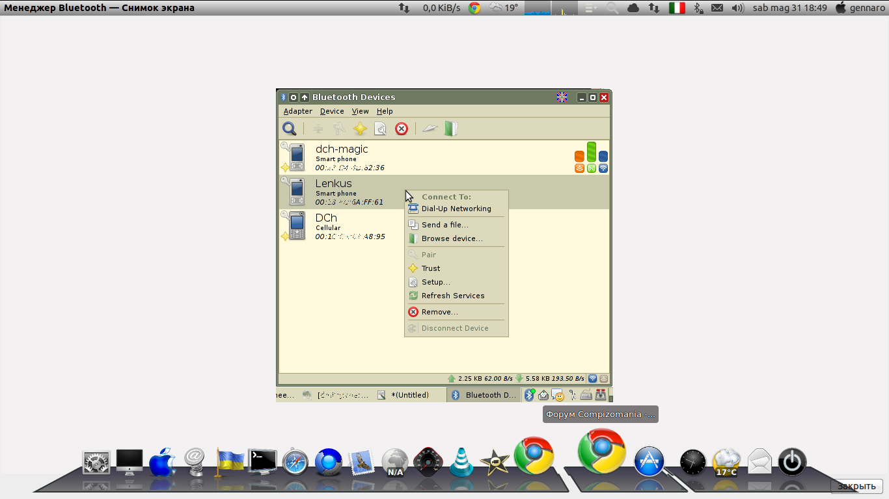Expand the View menu
The width and height of the screenshot is (889, 499).
click(360, 111)
